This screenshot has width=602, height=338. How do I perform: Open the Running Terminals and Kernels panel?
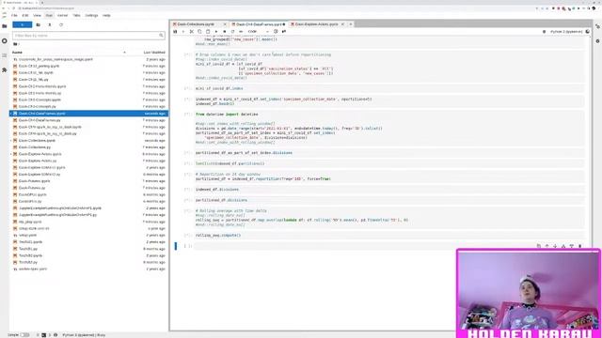click(5, 41)
